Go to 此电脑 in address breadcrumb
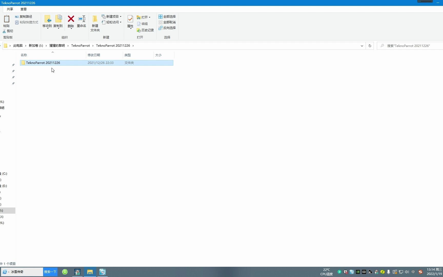This screenshot has height=277, width=443. (x=18, y=46)
